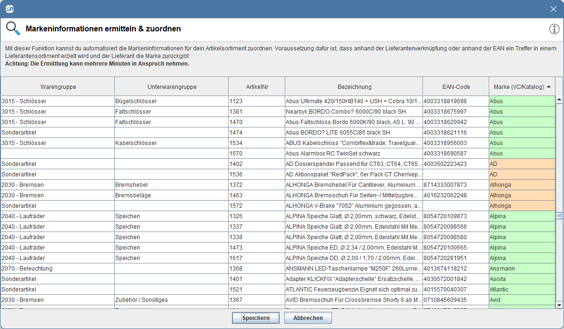The height and width of the screenshot is (329, 564).
Task: Select article number 1326 cell
Action: pos(257,216)
